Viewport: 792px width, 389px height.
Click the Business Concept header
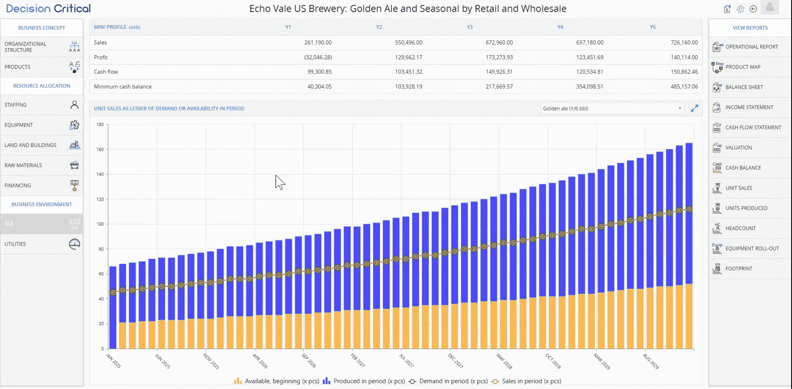point(41,28)
